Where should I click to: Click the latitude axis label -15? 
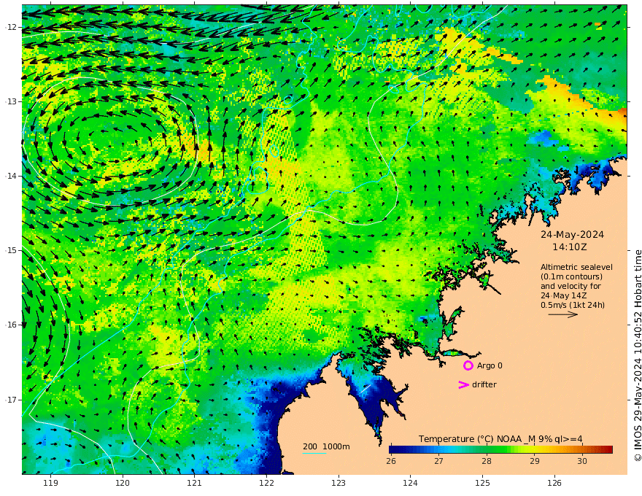click(11, 250)
